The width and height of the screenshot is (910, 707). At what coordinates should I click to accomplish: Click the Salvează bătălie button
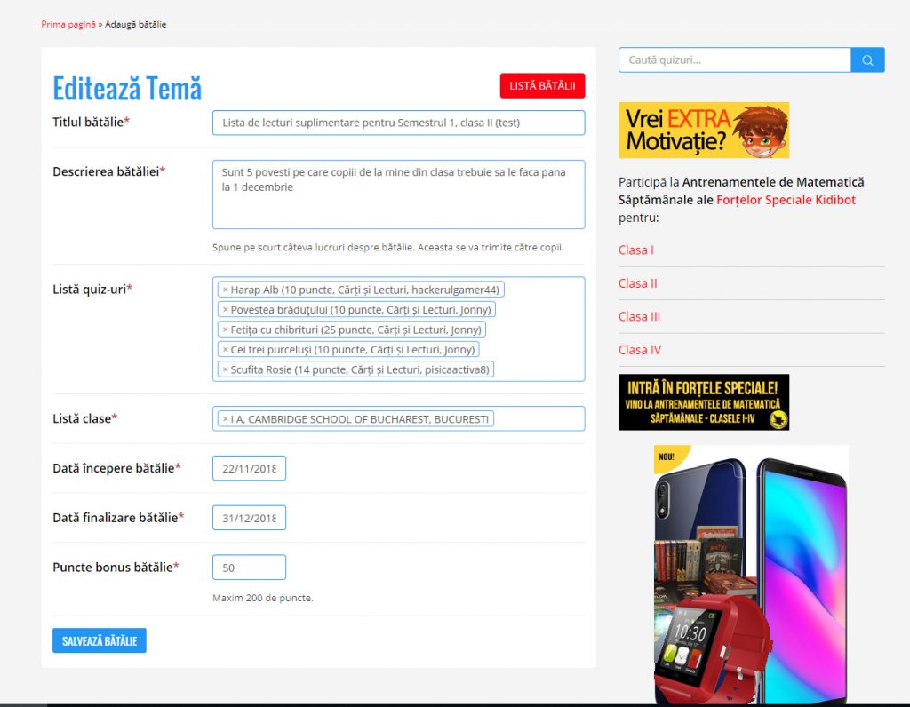(x=100, y=640)
